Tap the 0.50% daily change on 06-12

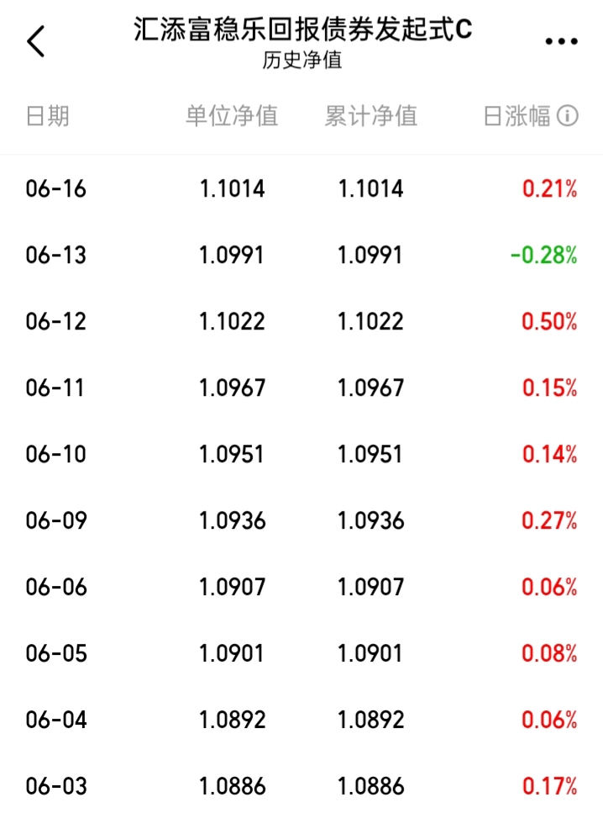549,321
